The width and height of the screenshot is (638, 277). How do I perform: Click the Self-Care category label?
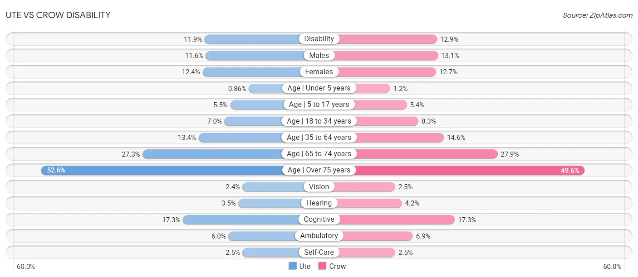point(319,252)
